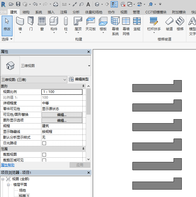
Task: Undo the last action
Action: (x=35, y=4)
